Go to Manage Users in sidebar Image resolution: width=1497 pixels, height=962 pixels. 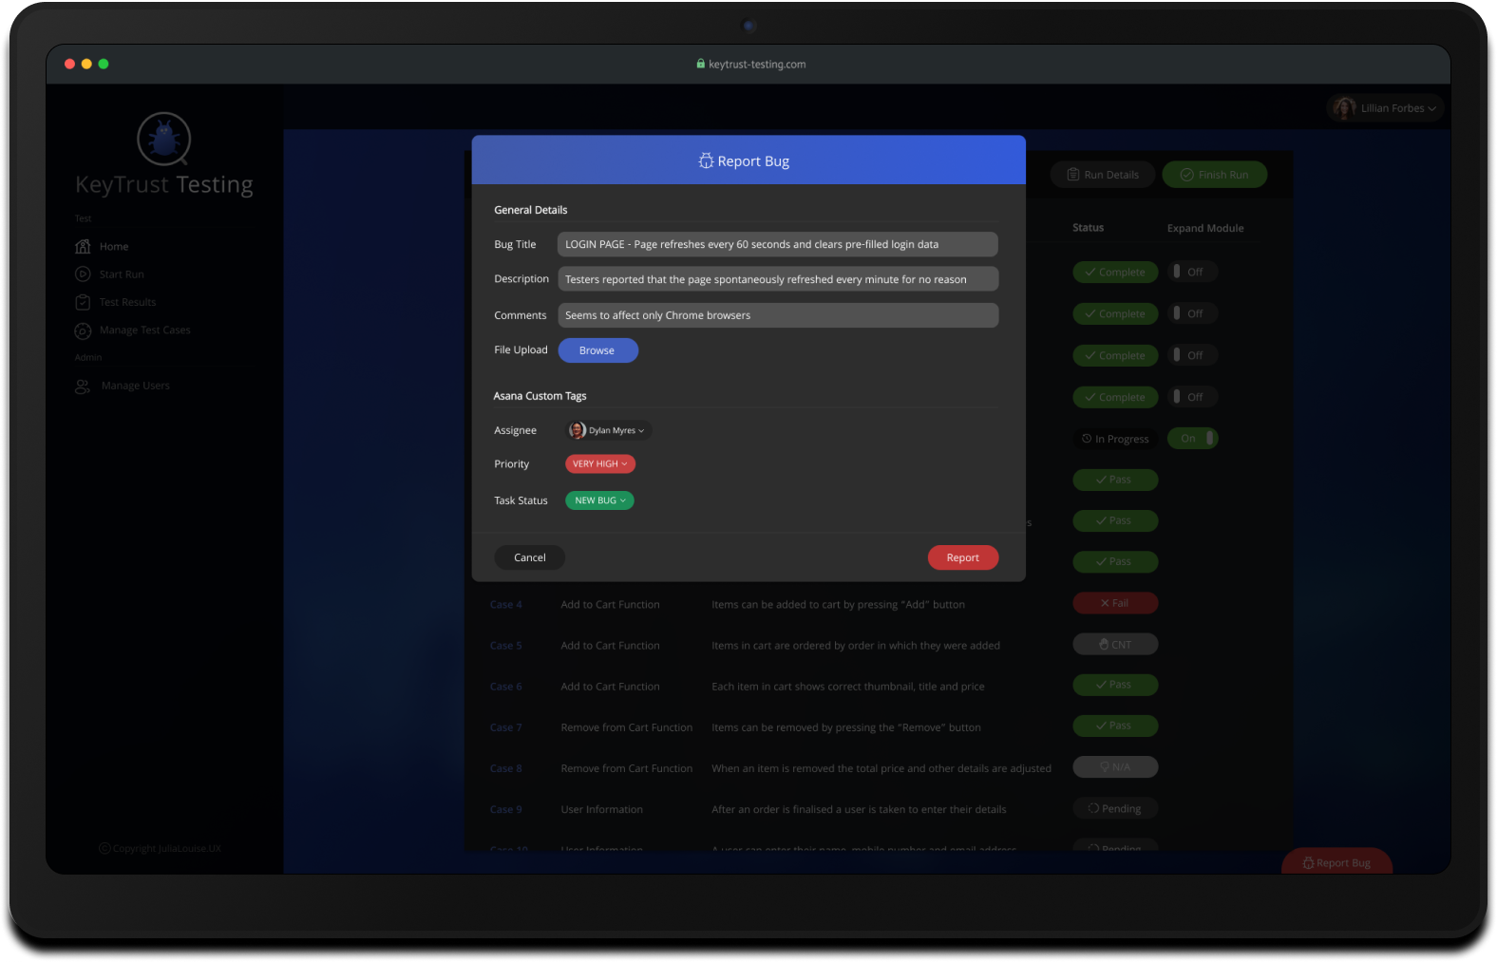[135, 387]
